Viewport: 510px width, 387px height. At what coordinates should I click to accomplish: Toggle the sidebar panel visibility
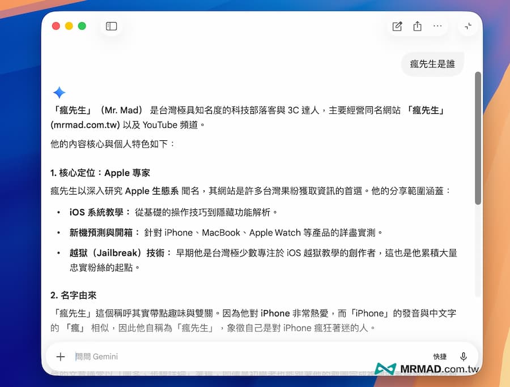(x=111, y=26)
